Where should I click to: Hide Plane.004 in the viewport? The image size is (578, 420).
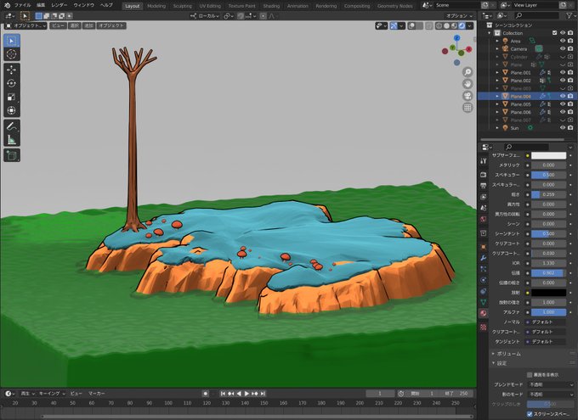point(563,96)
